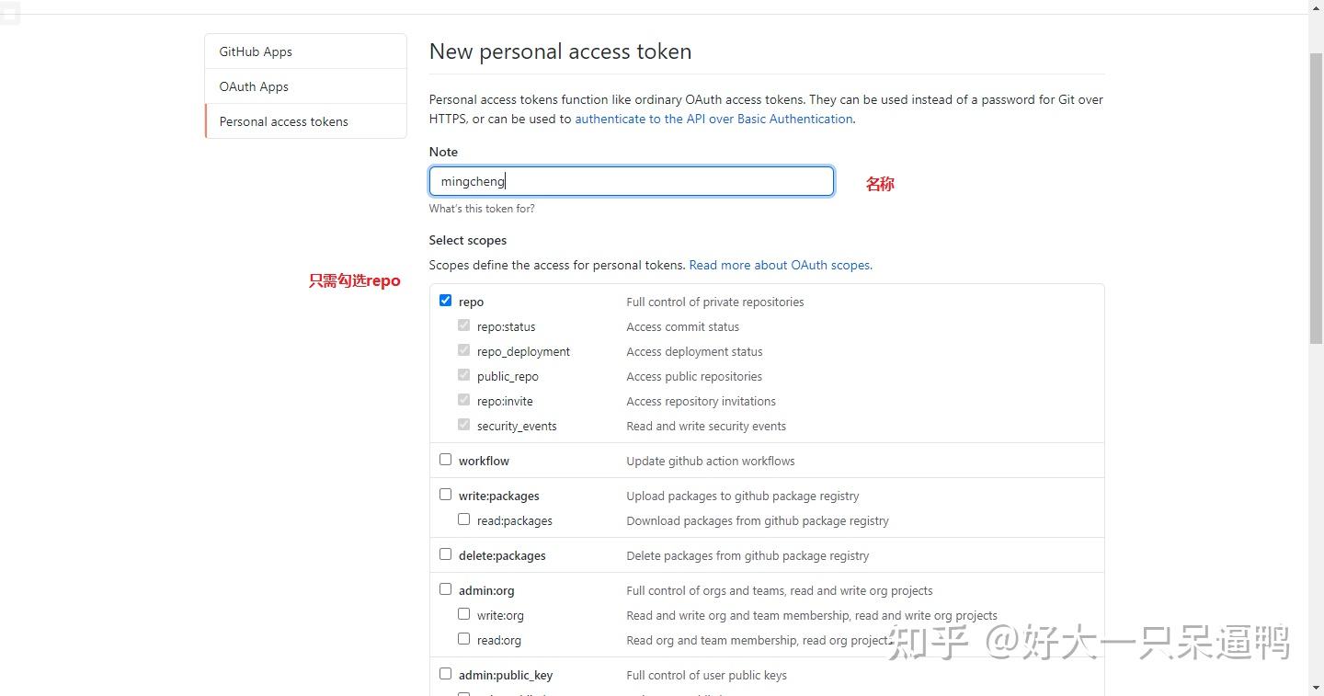This screenshot has width=1324, height=696.
Task: Check the delete:packages scope
Action: (x=445, y=553)
